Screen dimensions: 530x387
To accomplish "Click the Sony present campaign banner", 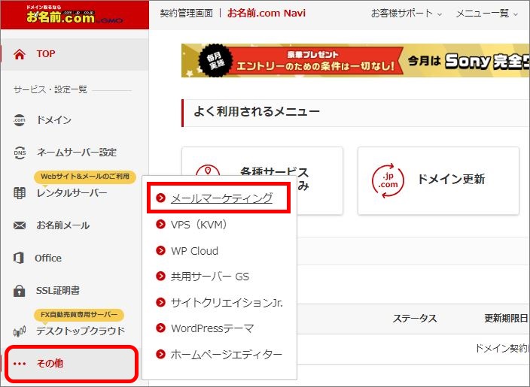I will (355, 61).
